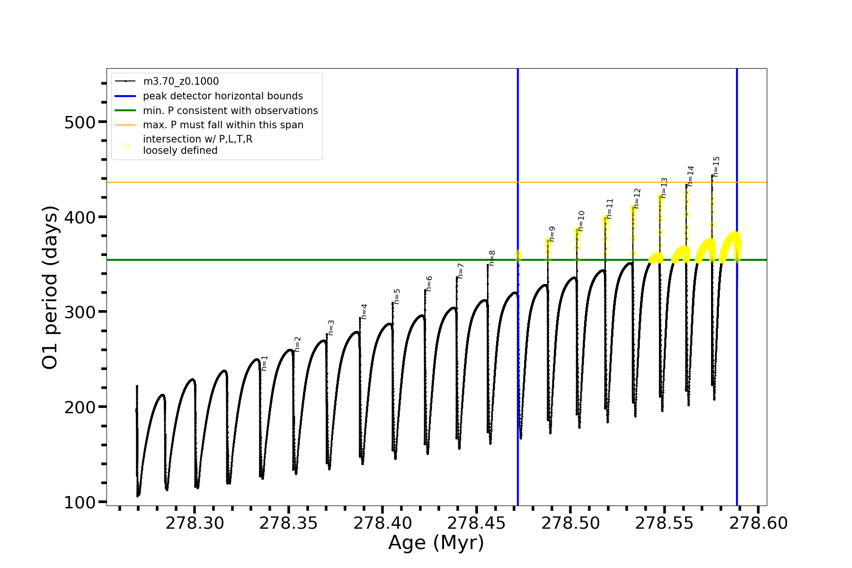The height and width of the screenshot is (568, 852).
Task: Click the blue line sample in legend
Action: (x=125, y=96)
